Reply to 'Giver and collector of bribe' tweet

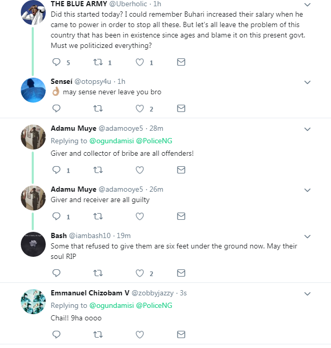point(57,170)
